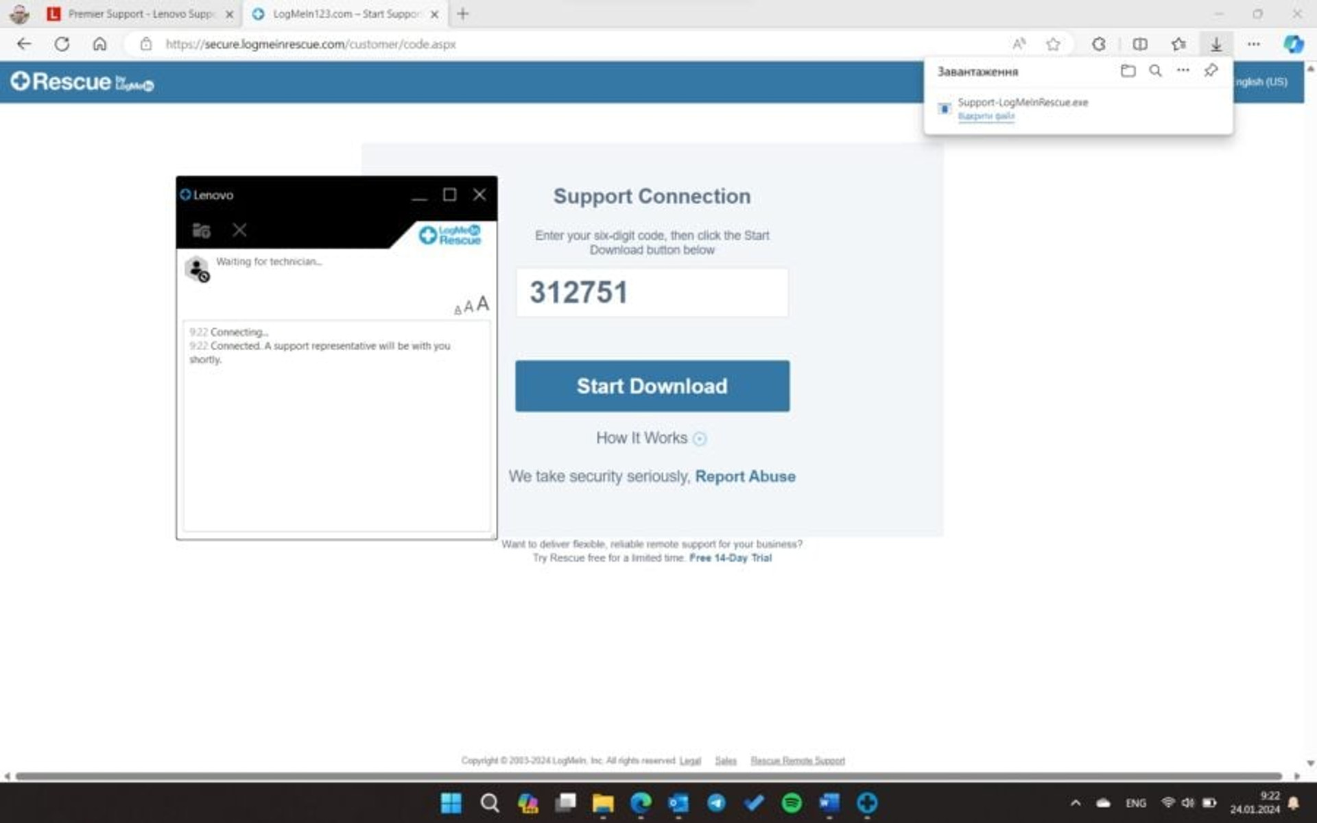Screen dimensions: 1317x823
Task: Show hidden system tray icons chevron
Action: click(1076, 803)
